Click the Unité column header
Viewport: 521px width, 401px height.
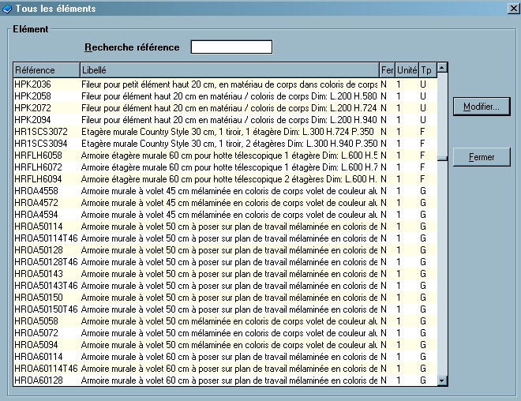(407, 70)
